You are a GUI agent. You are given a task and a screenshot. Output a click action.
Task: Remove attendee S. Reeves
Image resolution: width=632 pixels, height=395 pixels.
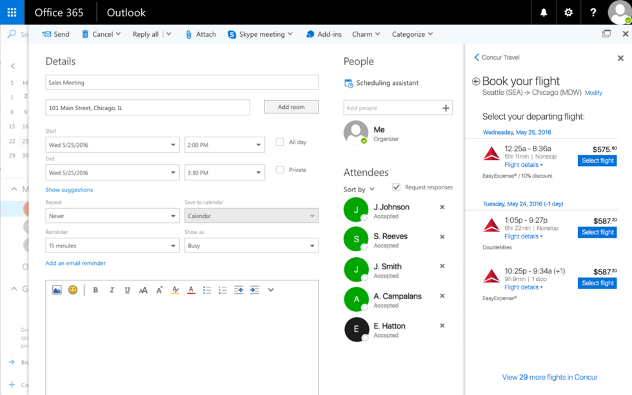click(x=442, y=236)
